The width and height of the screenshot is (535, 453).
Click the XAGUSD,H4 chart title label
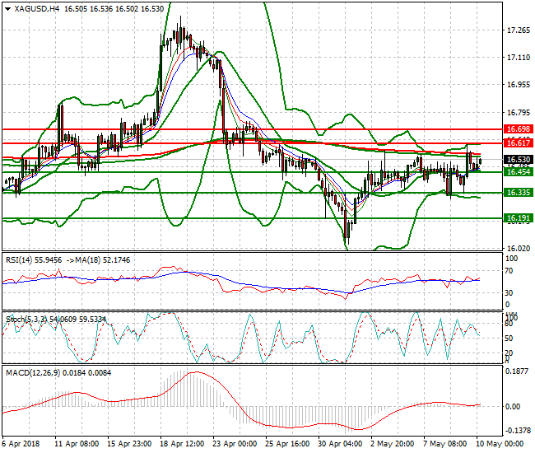[36, 9]
